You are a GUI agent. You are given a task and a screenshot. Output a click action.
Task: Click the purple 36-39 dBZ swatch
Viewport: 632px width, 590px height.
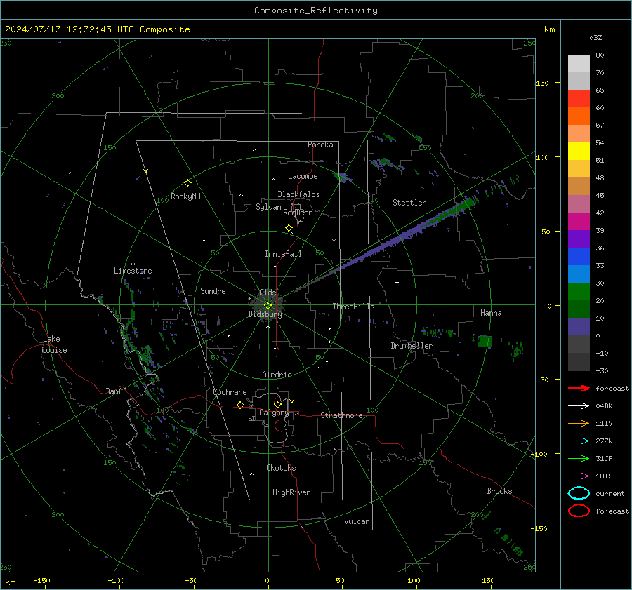579,239
